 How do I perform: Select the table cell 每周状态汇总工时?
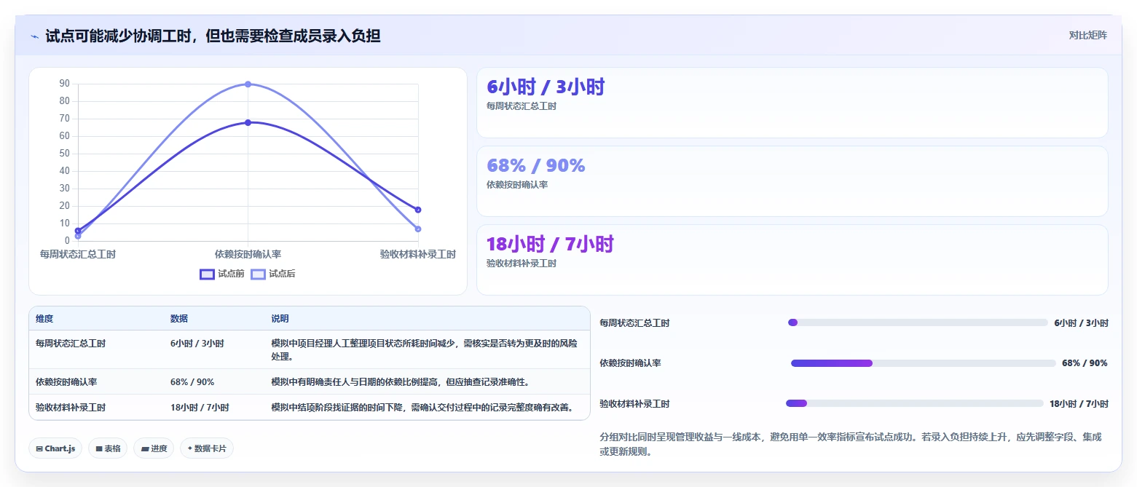[x=71, y=344]
